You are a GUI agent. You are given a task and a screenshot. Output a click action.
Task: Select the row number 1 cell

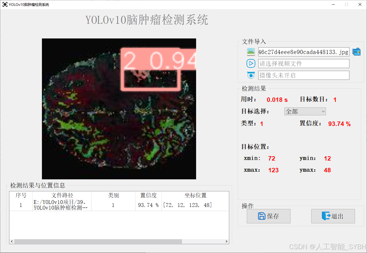[21, 205]
